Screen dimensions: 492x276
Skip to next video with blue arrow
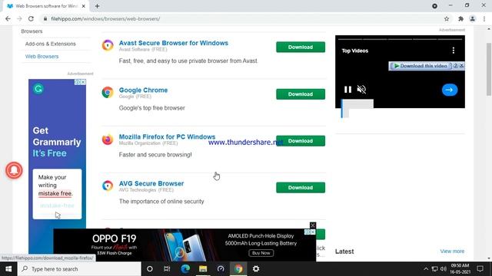point(450,90)
